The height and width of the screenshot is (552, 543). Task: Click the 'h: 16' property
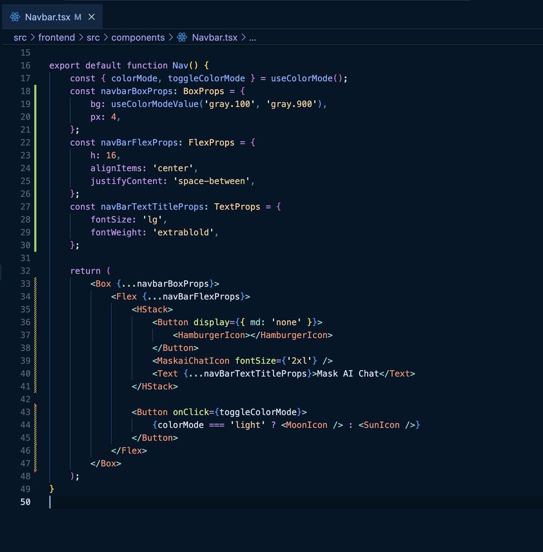[104, 155]
